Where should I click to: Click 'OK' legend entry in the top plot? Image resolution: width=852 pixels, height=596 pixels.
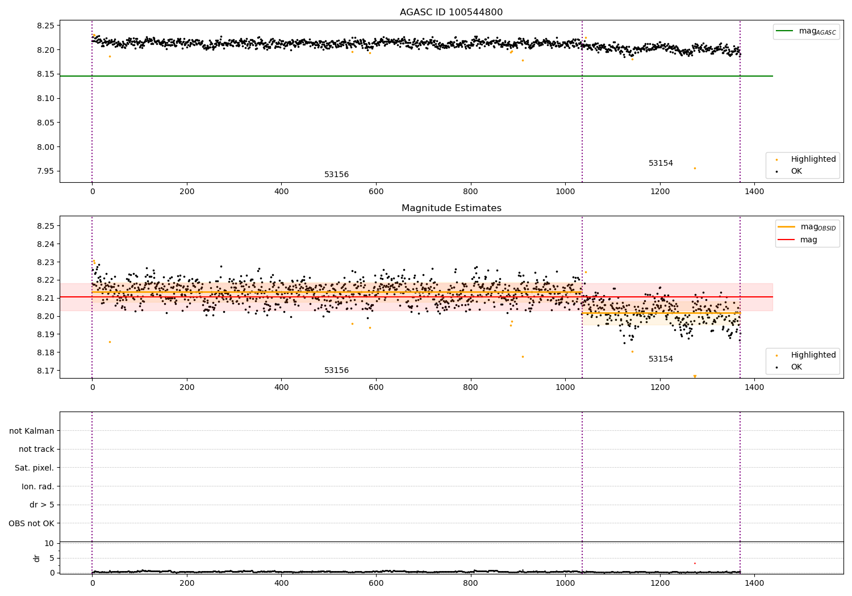[790, 171]
